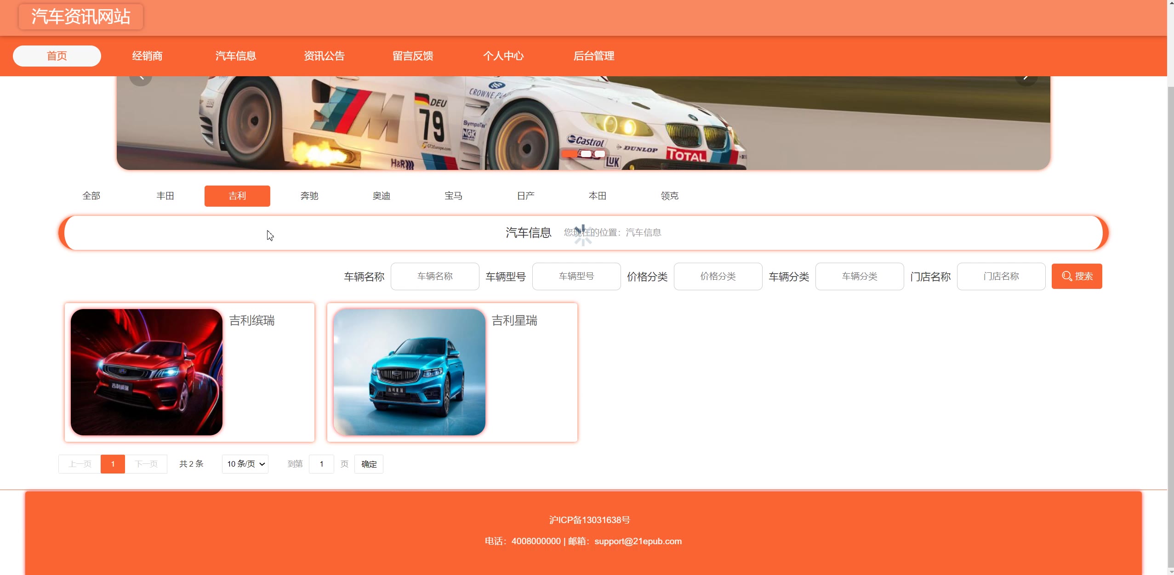Focus the 门店名称 search input field

1001,276
